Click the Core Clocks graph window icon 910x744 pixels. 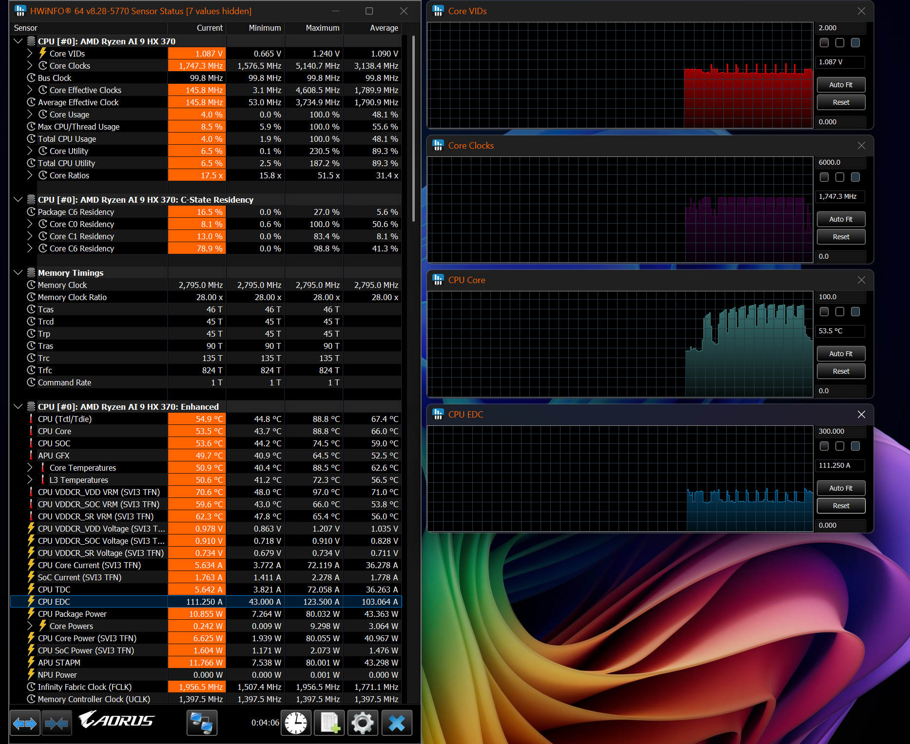click(438, 145)
